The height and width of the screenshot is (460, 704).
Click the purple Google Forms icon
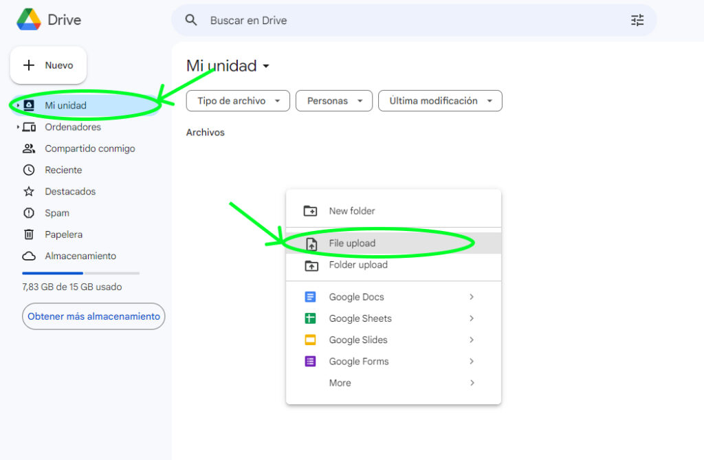coord(310,362)
